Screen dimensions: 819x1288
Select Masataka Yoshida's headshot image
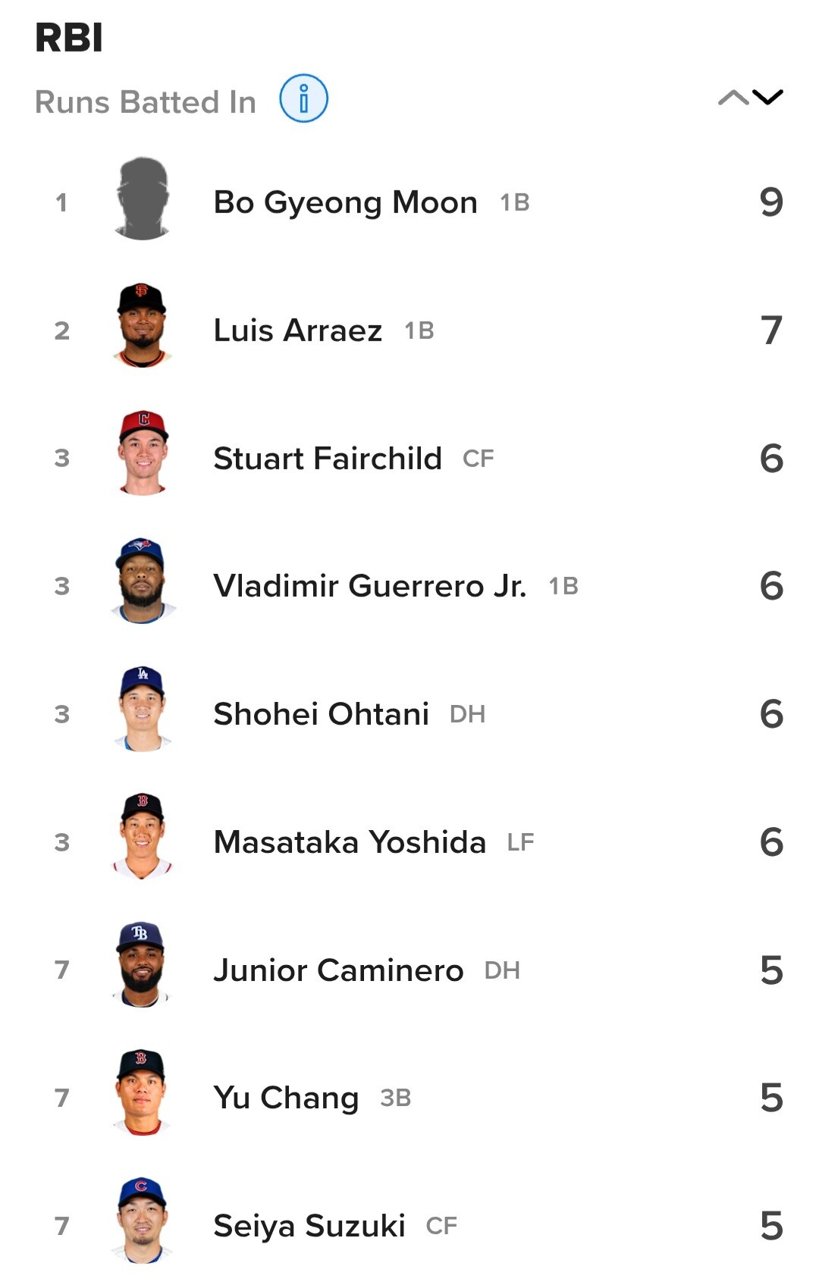click(143, 837)
